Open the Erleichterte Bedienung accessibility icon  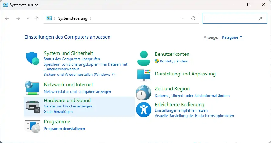click(x=144, y=110)
